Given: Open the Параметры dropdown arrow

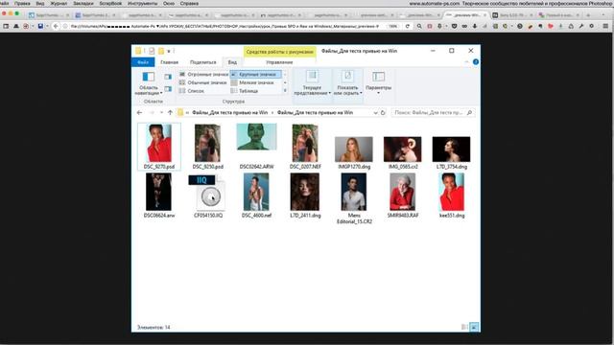Looking at the screenshot, I should click(378, 93).
